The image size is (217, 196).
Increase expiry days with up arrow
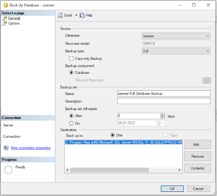pyautogui.click(x=162, y=114)
